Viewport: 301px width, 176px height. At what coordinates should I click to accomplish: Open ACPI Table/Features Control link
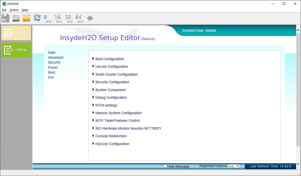(x=117, y=121)
